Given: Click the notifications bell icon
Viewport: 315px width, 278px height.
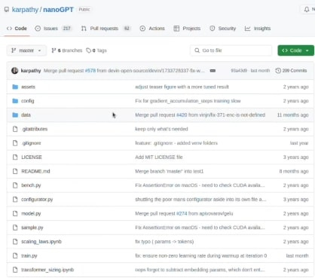Looking at the screenshot, I should pyautogui.click(x=307, y=10).
